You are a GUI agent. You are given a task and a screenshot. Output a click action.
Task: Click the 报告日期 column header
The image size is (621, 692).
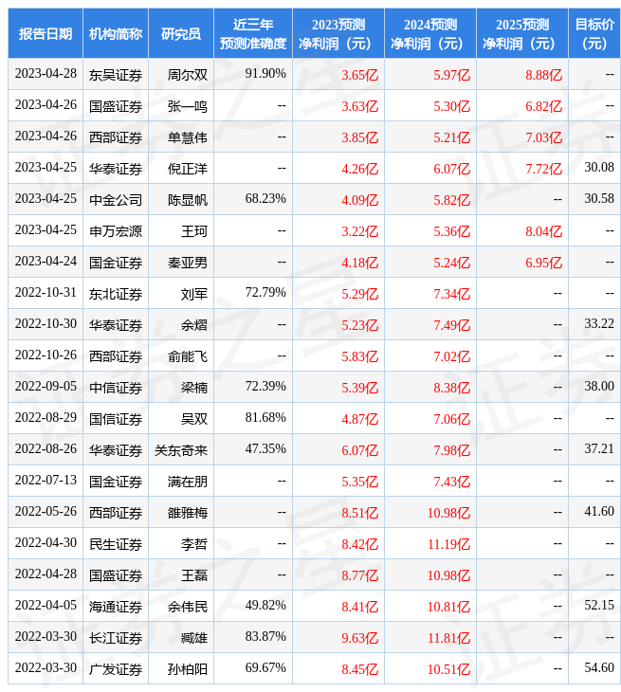point(46,33)
